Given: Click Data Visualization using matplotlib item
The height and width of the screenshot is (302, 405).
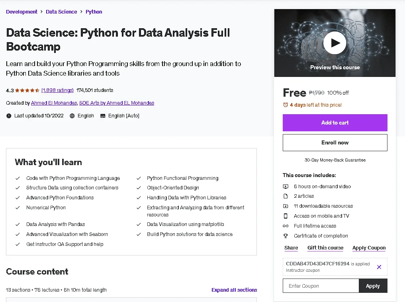Looking at the screenshot, I should click(x=185, y=224).
